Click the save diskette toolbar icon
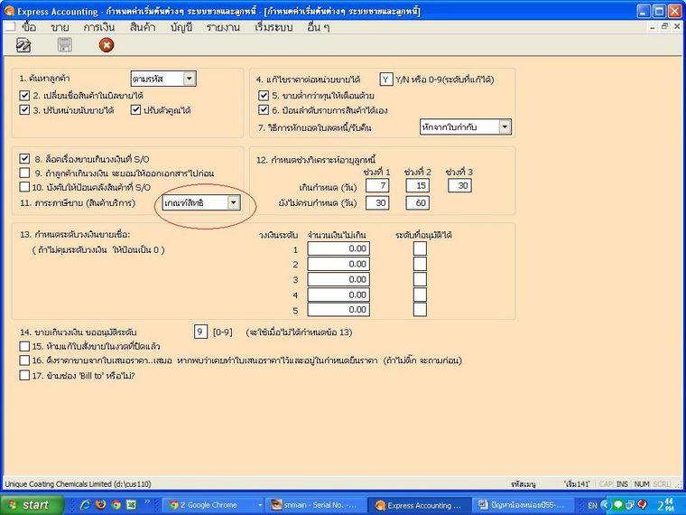This screenshot has height=515, width=686. tap(65, 44)
